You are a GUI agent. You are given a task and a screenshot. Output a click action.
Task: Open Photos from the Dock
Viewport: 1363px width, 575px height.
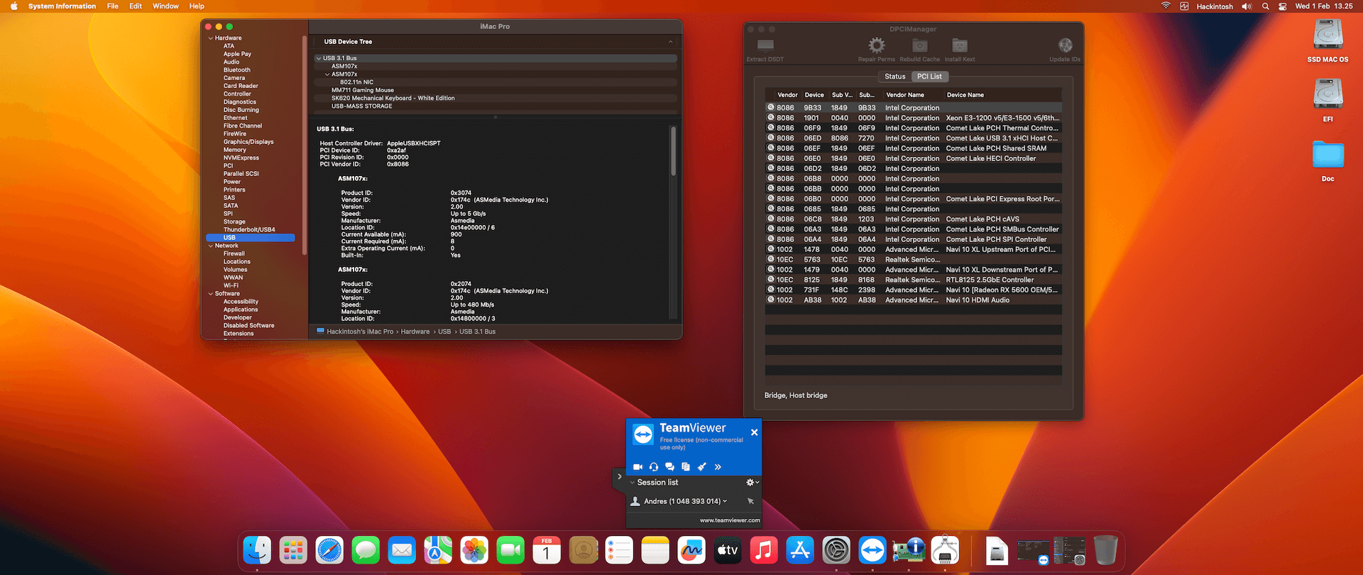(x=474, y=550)
